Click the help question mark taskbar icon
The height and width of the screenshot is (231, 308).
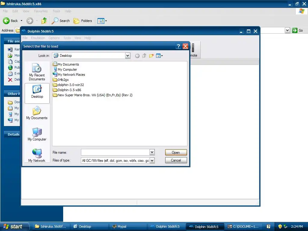(268, 226)
